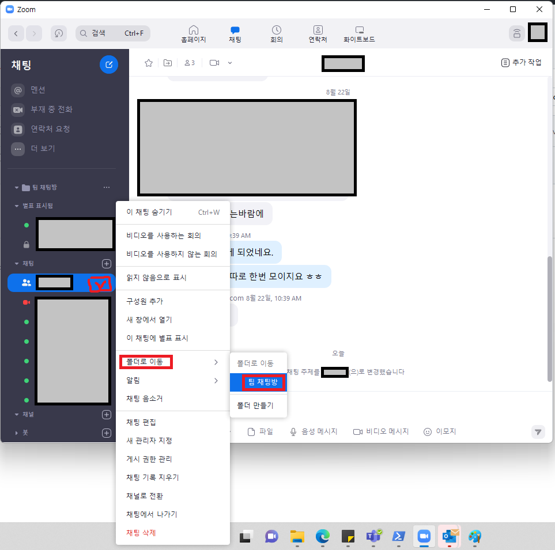Select 채팅 삭제 in red
The image size is (555, 550).
click(x=173, y=533)
